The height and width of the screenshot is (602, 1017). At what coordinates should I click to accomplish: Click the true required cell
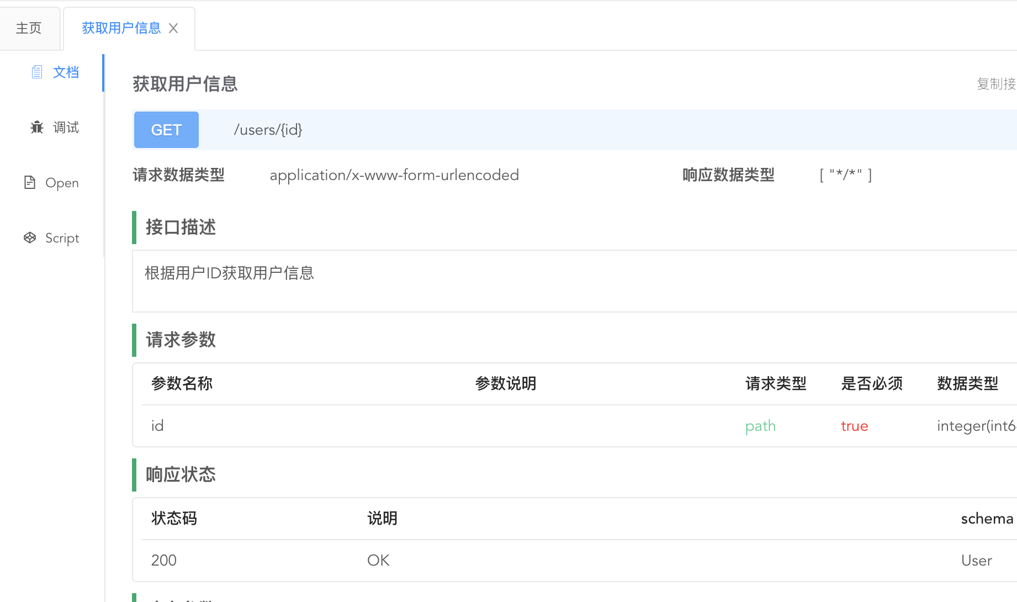(x=855, y=426)
